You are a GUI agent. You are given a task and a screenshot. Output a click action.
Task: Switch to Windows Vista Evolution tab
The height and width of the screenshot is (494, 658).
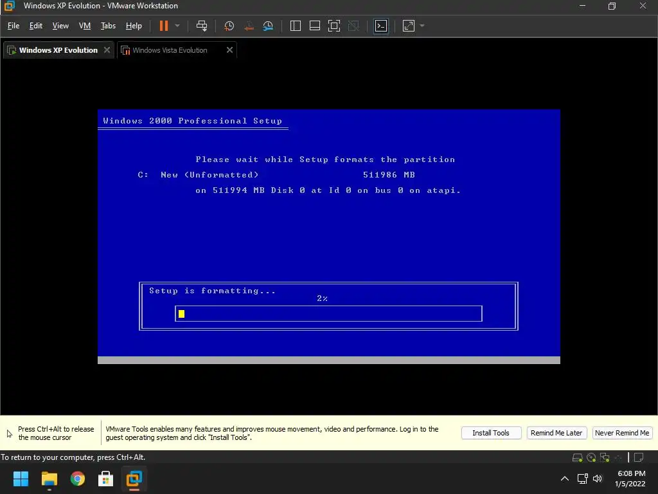coord(170,50)
